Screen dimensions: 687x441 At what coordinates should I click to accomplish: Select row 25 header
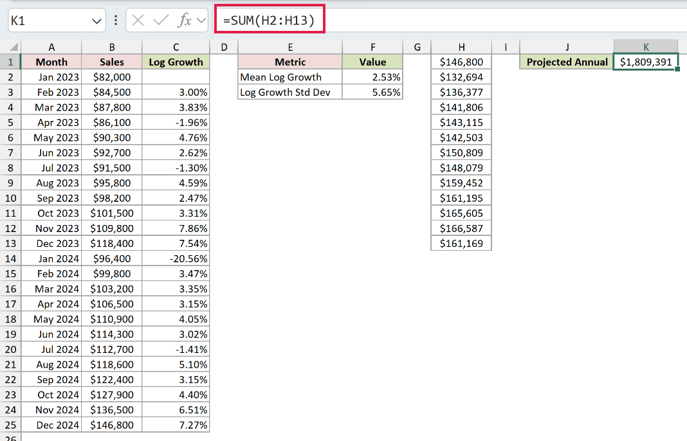[x=10, y=425]
